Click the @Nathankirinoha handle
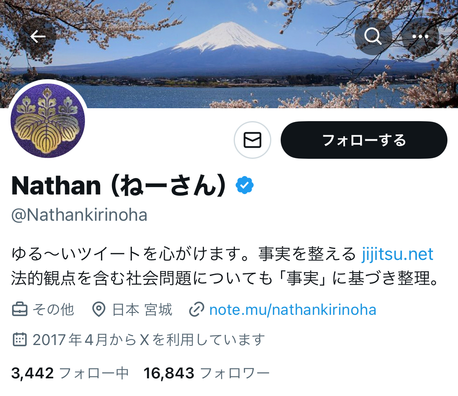 click(x=79, y=215)
